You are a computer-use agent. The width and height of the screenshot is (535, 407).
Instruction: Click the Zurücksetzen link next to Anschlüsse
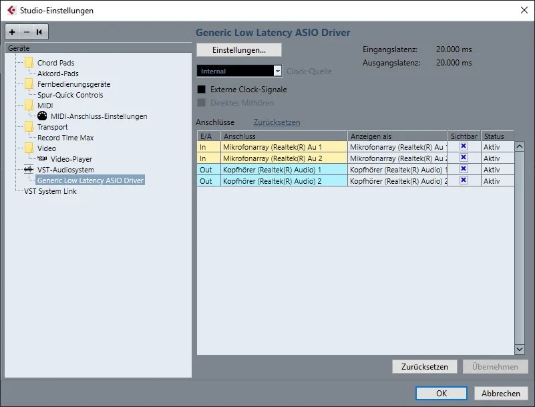click(x=277, y=122)
